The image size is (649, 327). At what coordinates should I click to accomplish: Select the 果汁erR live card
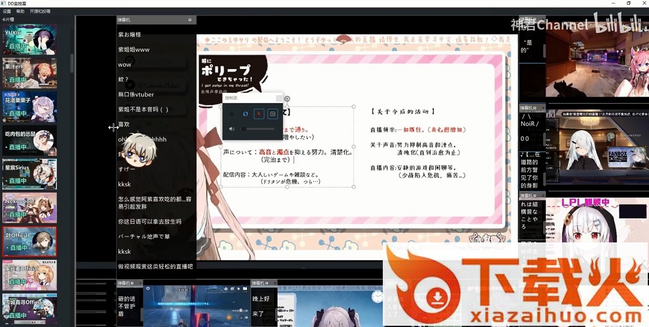pyautogui.click(x=29, y=73)
